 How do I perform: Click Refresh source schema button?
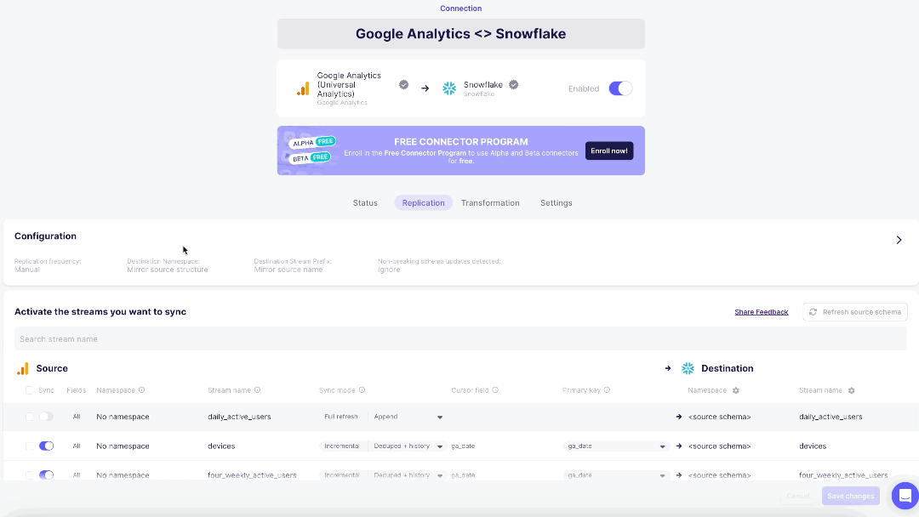855,312
